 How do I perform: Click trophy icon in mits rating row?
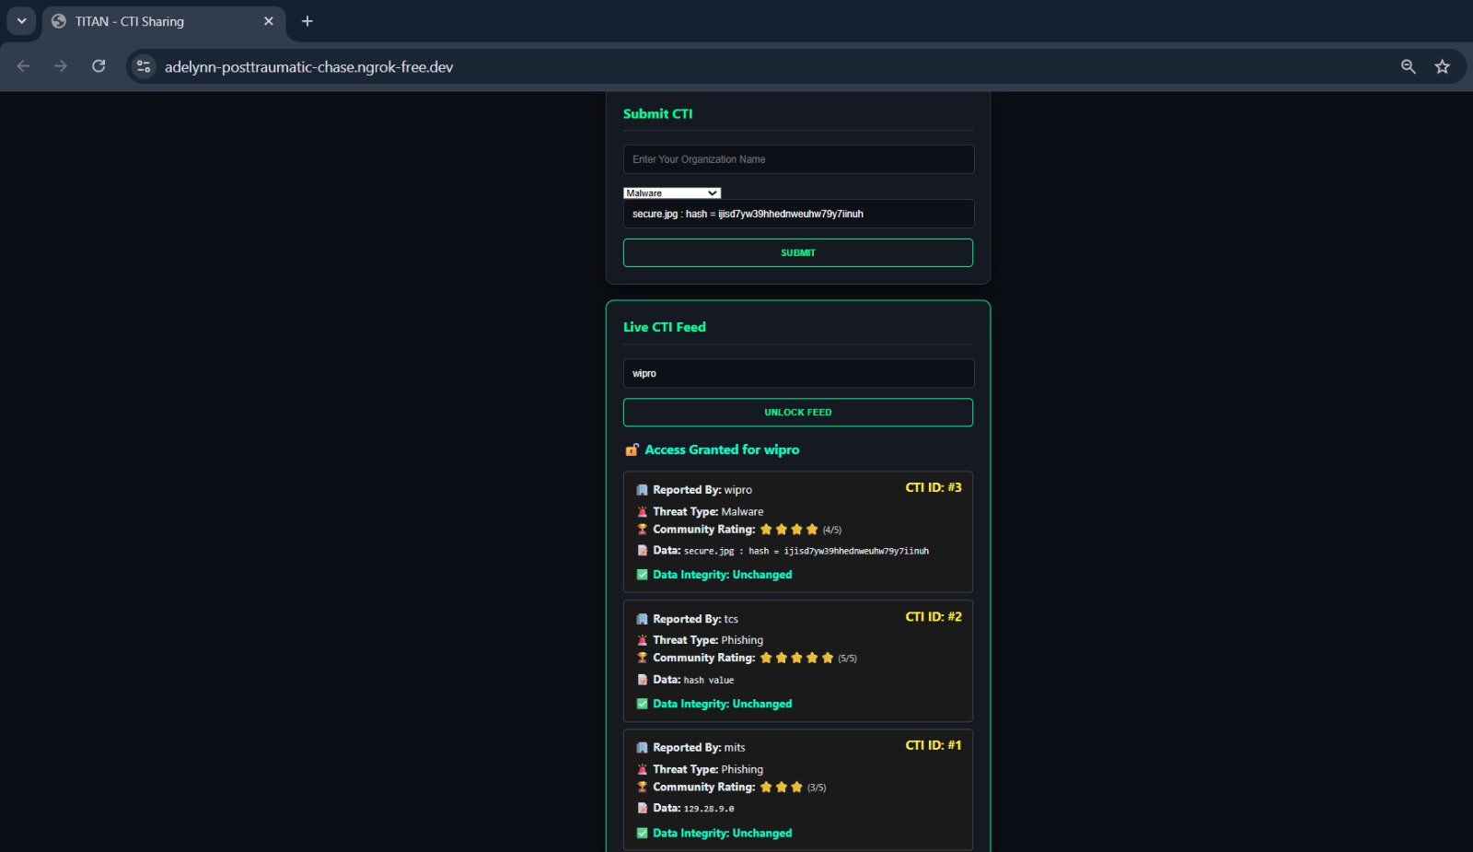(643, 787)
